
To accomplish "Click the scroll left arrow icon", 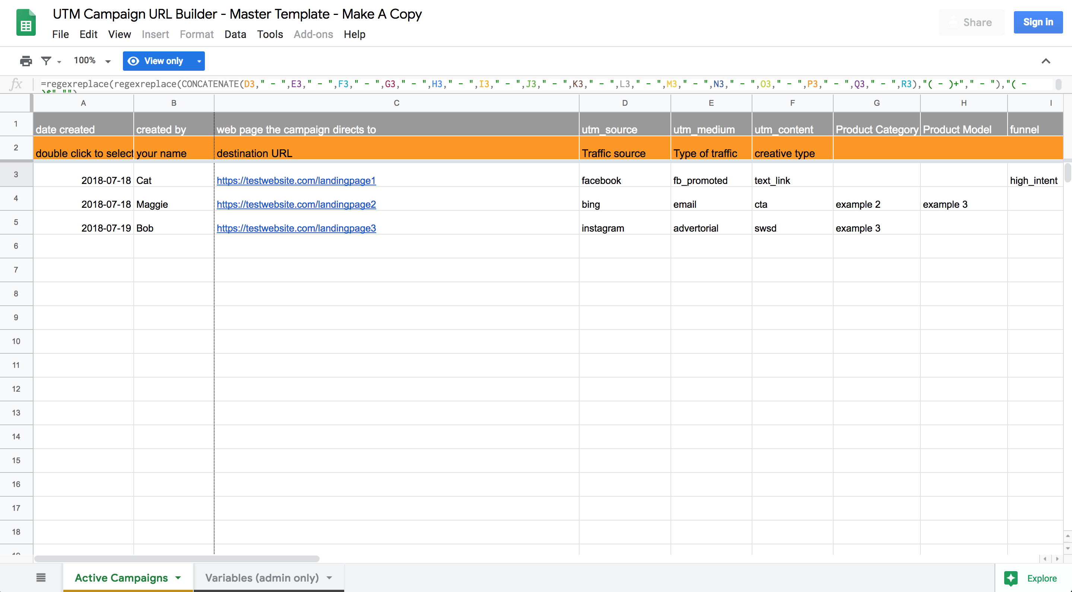I will tap(1045, 559).
